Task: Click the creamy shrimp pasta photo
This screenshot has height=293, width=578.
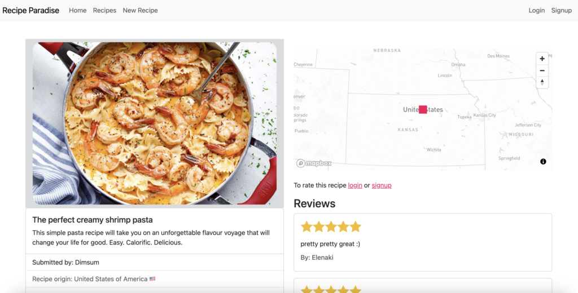Action: (155, 123)
